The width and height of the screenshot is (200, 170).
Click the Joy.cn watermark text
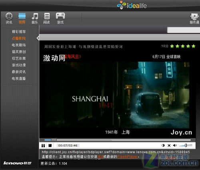point(181,132)
